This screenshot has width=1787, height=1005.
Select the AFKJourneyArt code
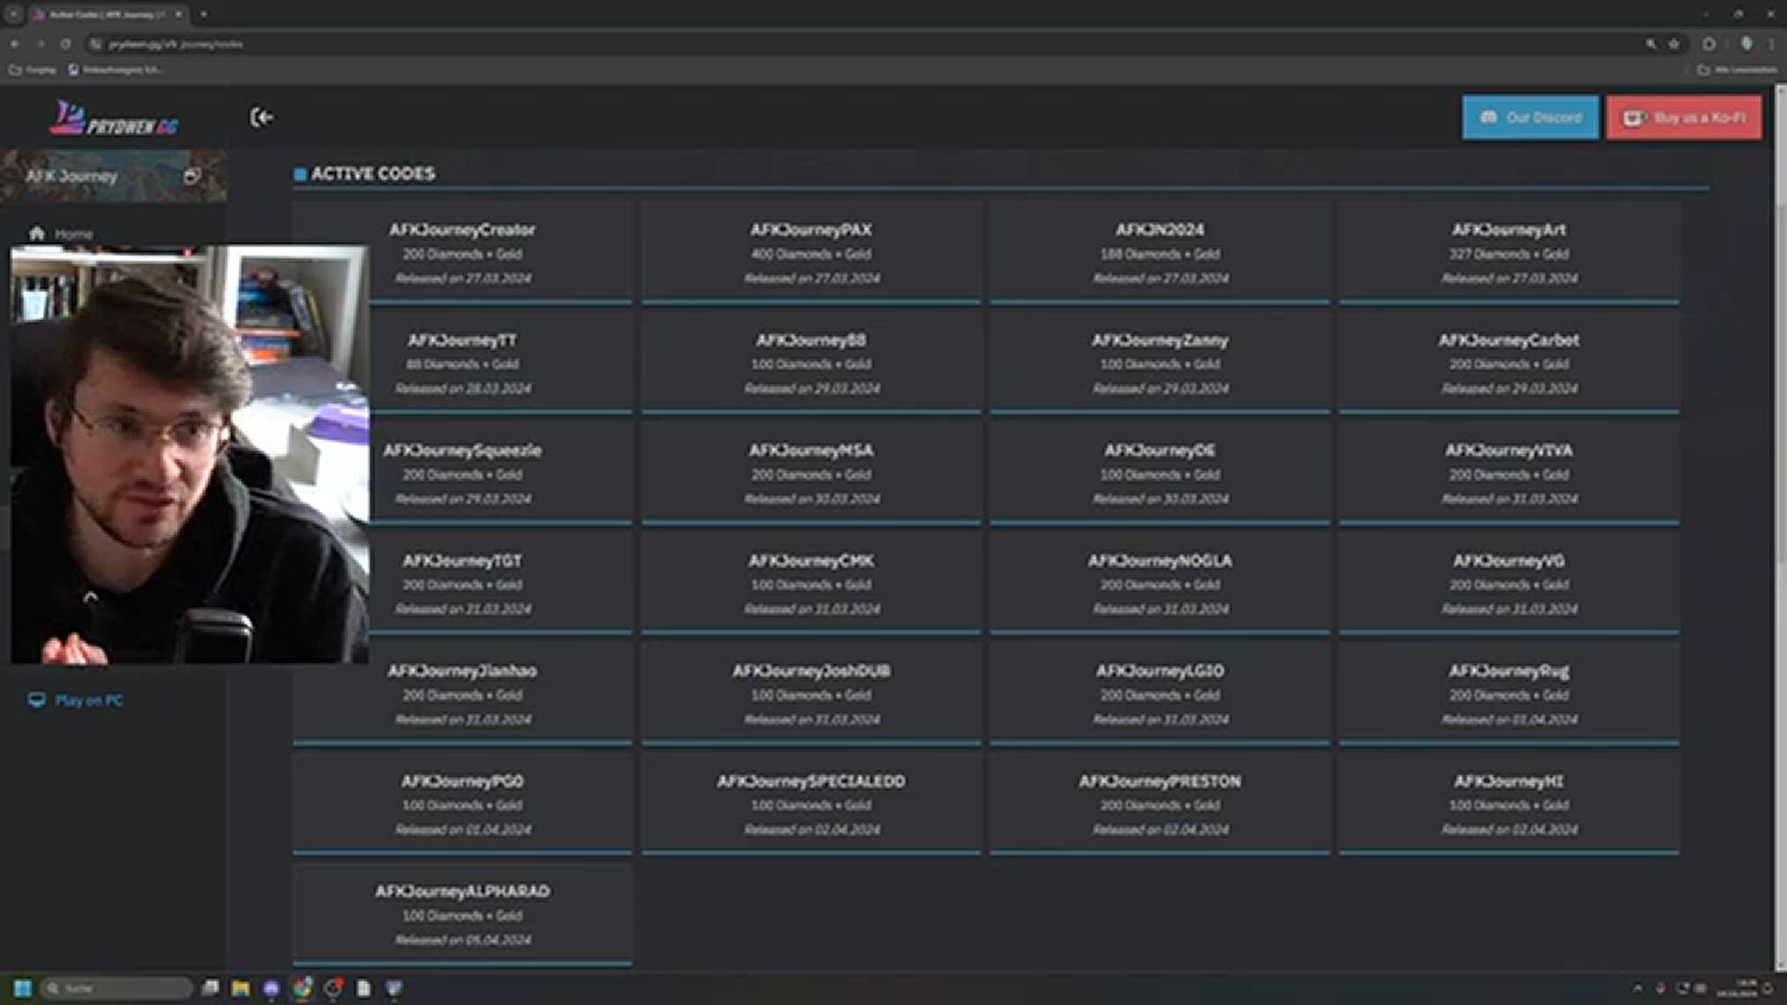coord(1509,253)
